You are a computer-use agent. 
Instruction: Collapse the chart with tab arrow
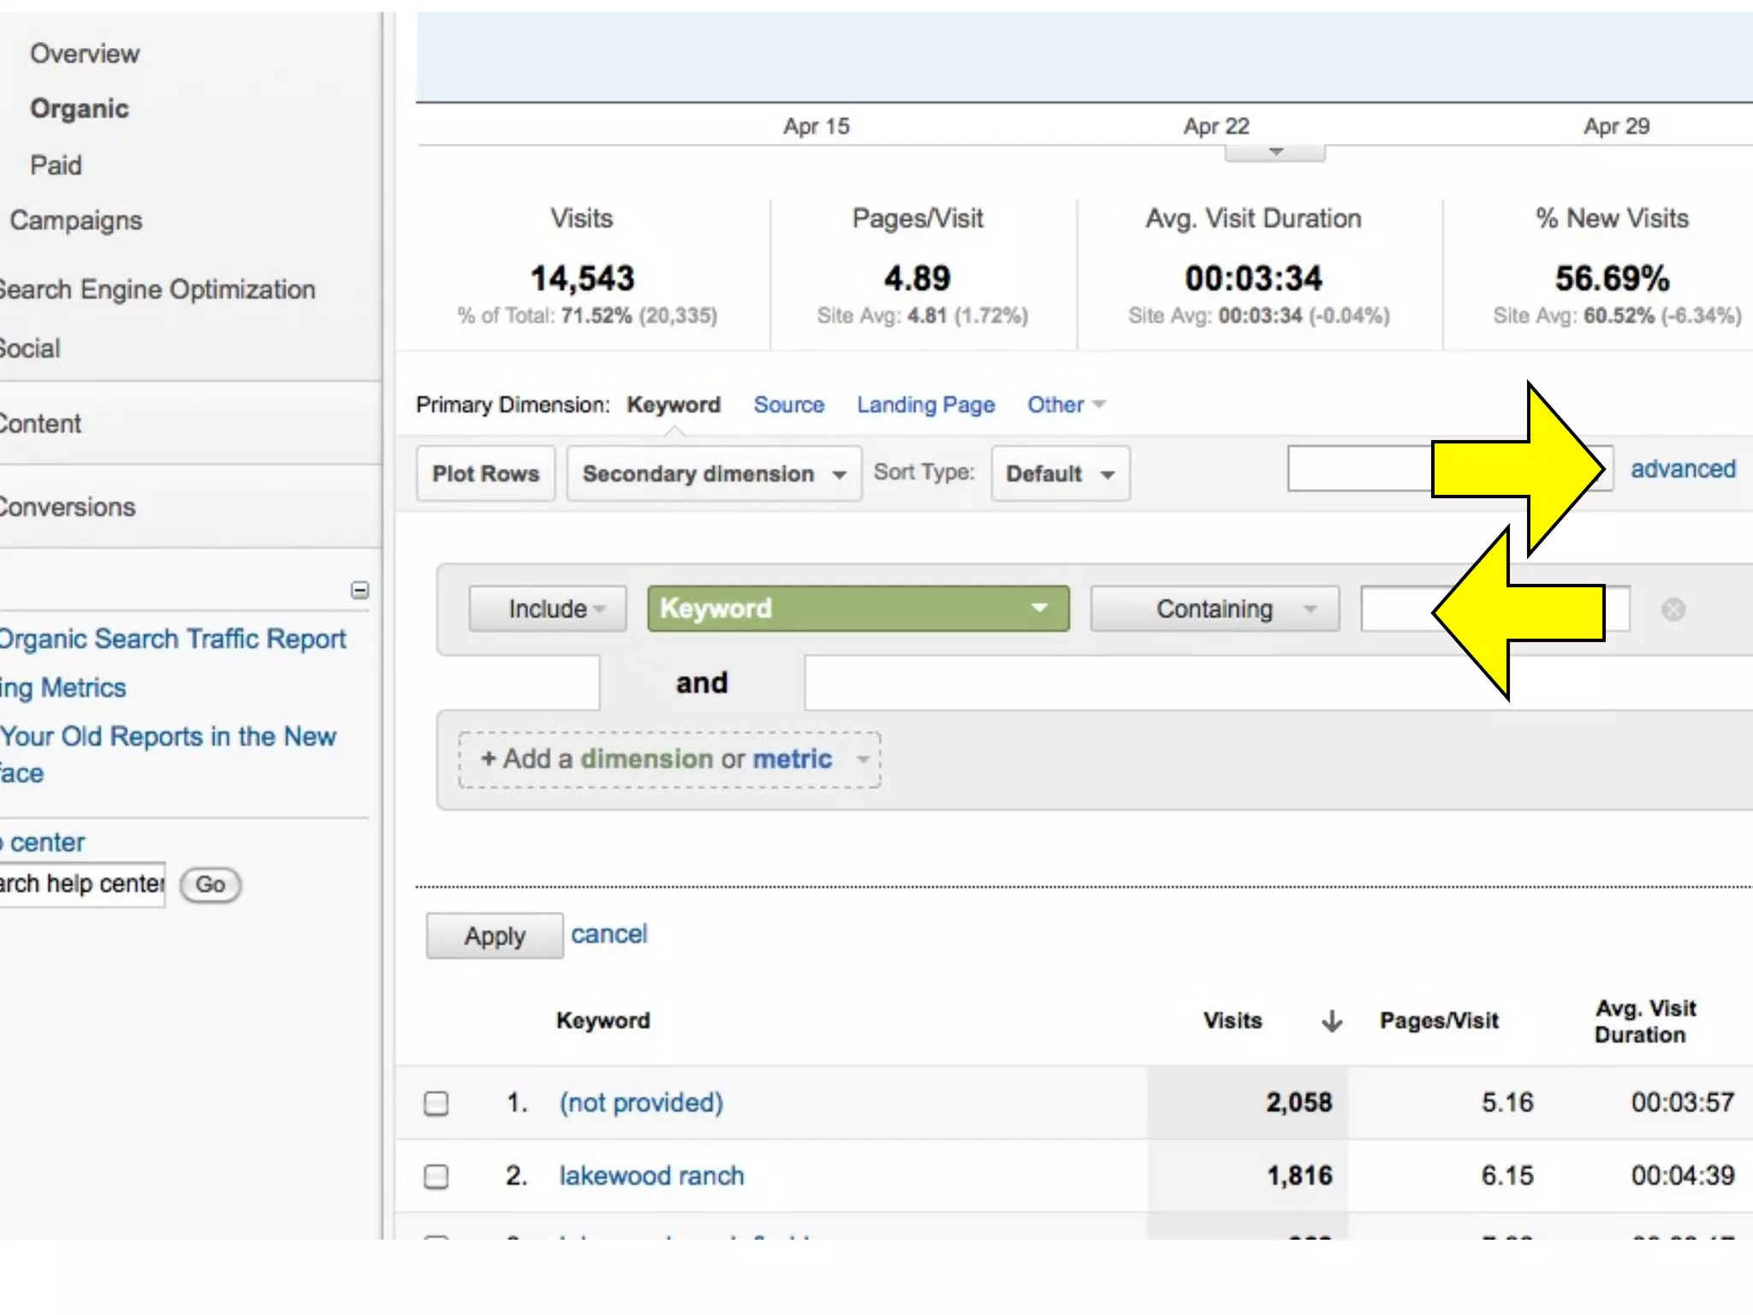1275,153
